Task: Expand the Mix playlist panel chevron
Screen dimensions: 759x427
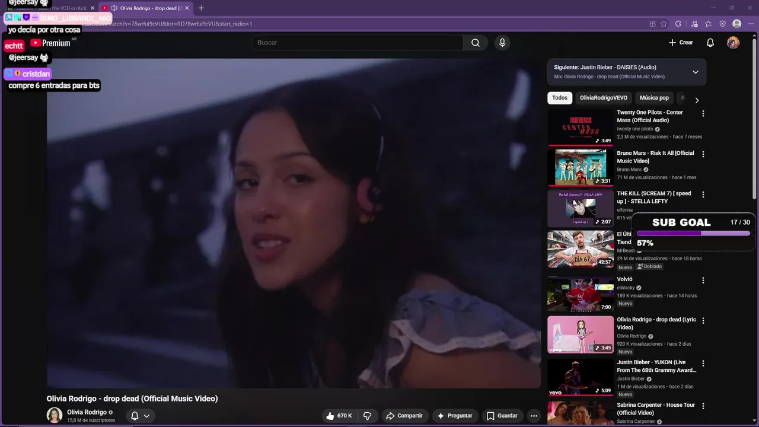Action: [x=696, y=72]
